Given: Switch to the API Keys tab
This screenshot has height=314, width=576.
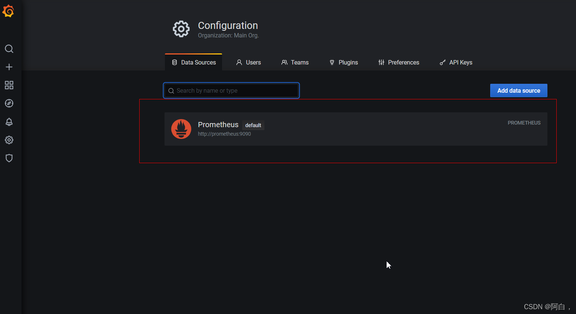Looking at the screenshot, I should (x=456, y=62).
